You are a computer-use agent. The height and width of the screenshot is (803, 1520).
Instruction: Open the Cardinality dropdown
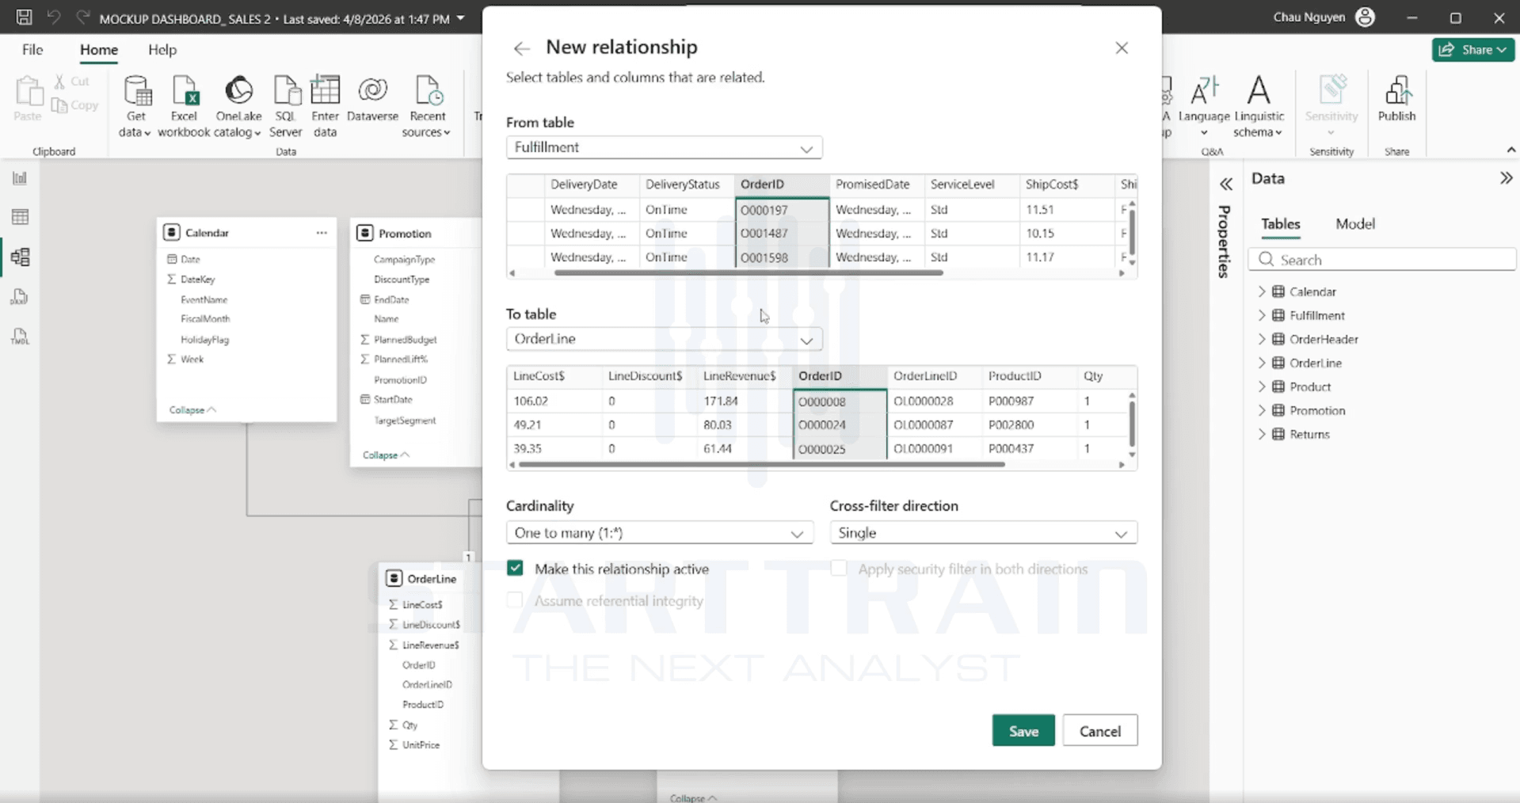pos(660,533)
